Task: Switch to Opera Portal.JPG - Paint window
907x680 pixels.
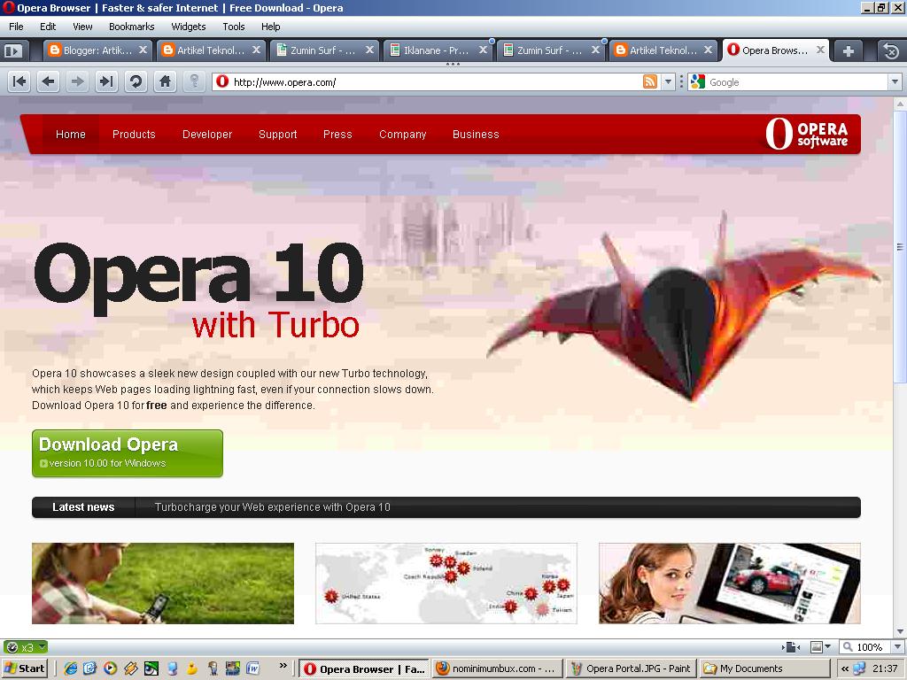Action: (x=631, y=668)
